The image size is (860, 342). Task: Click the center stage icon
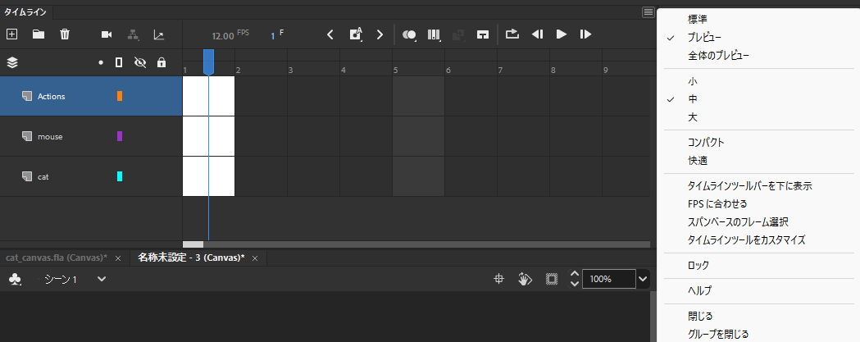498,279
